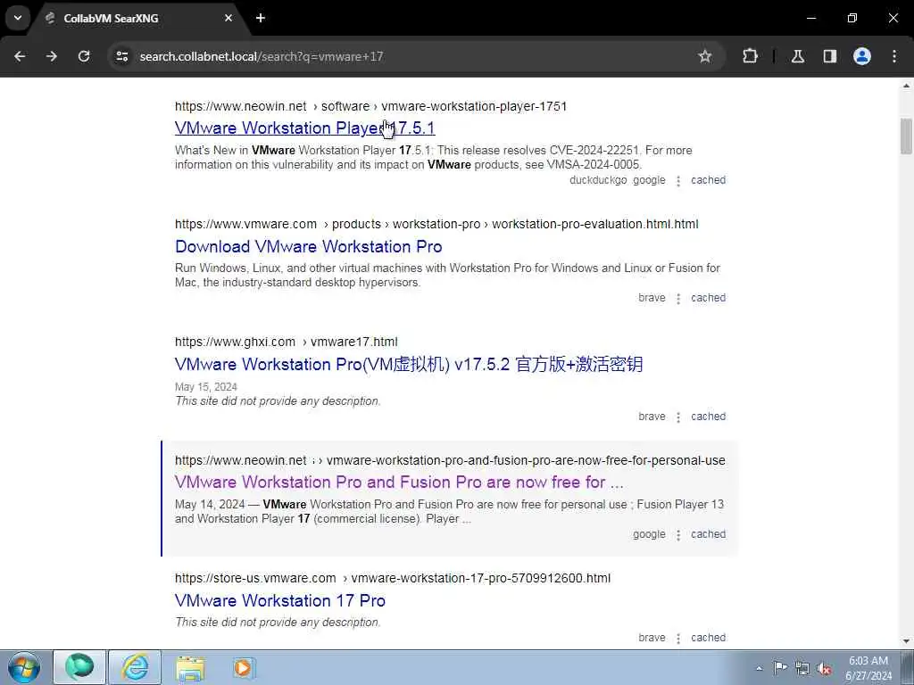Toggle the browser side panel

point(830,56)
